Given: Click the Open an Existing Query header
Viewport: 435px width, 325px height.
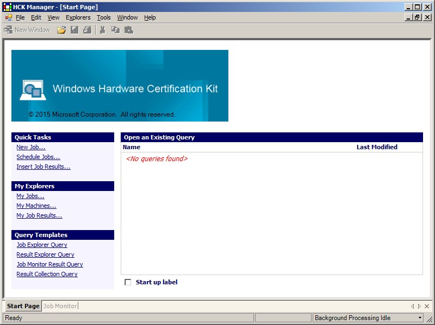Looking at the screenshot, I should [272, 137].
